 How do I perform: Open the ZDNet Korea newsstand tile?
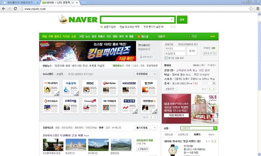click(110, 88)
